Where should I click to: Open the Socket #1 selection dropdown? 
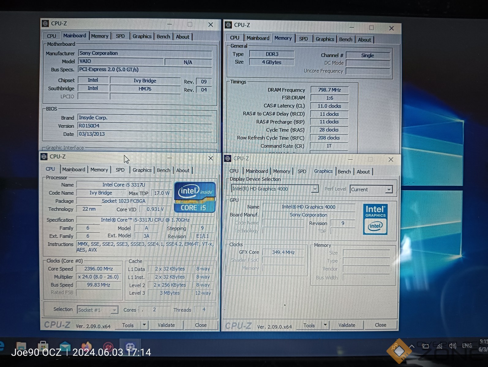click(x=97, y=310)
